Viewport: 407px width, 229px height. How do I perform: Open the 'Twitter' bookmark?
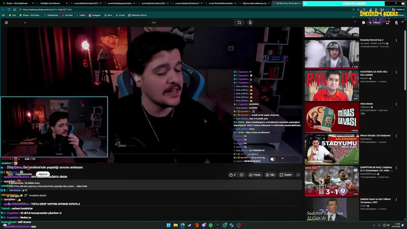point(81,15)
